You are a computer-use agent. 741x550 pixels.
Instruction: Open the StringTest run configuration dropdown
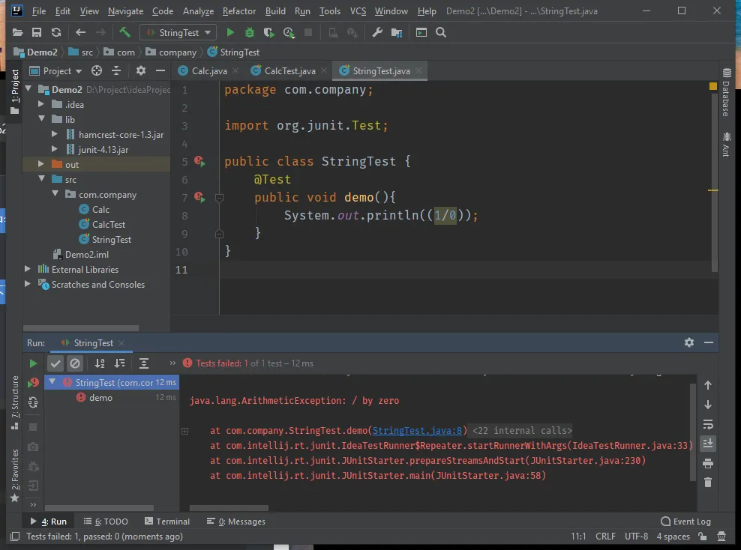tap(178, 32)
